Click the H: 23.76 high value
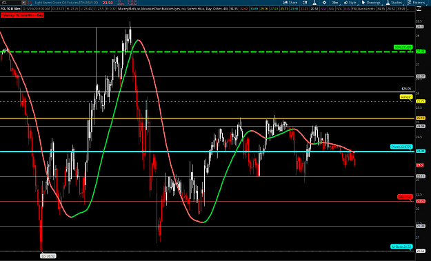431x261 pixels. (x=72, y=9)
